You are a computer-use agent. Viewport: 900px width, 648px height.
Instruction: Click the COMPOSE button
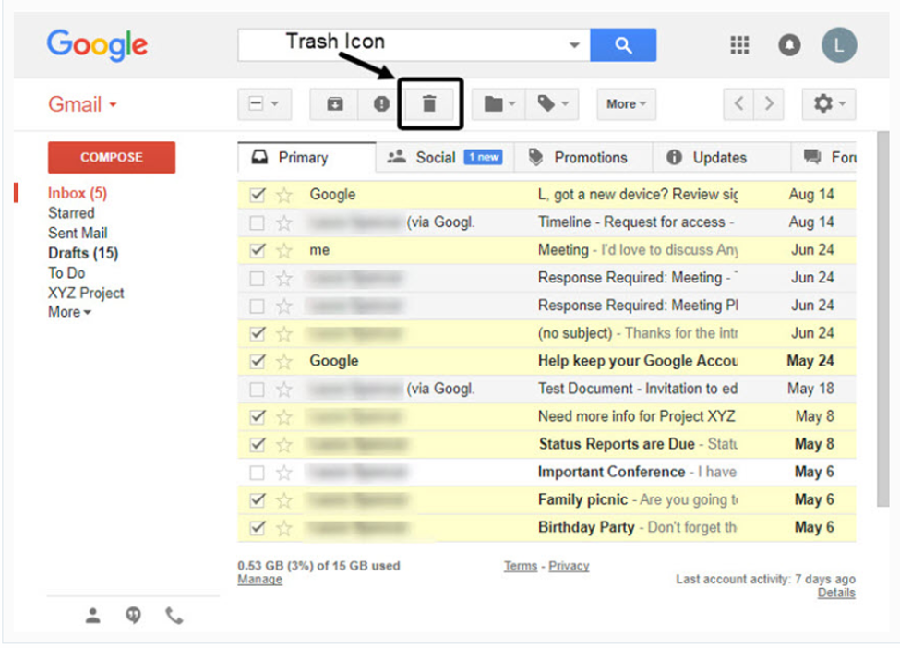click(x=112, y=157)
